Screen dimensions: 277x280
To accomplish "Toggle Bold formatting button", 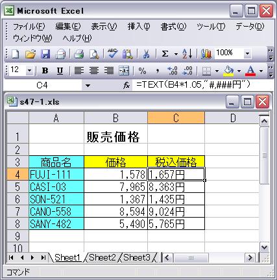I will [x=45, y=71].
